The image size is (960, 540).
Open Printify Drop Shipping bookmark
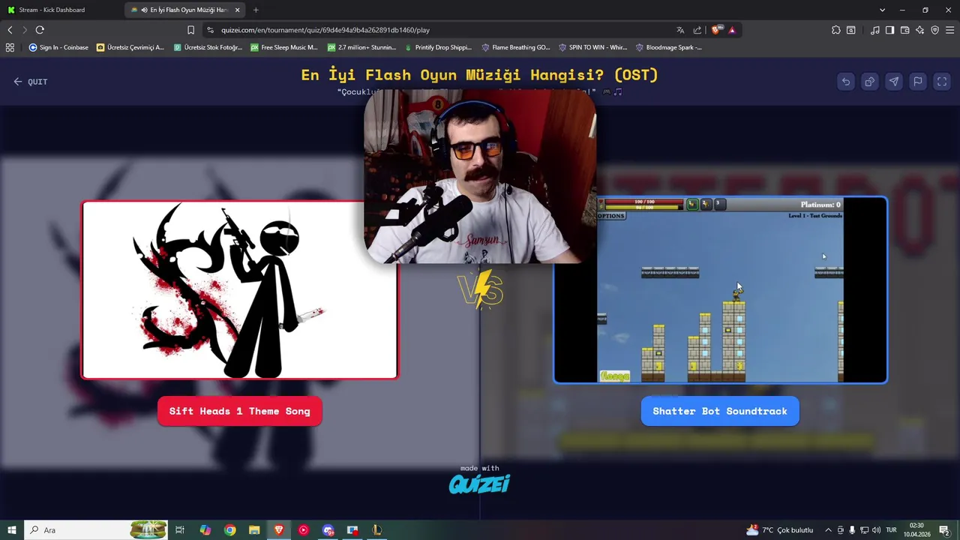pos(438,47)
